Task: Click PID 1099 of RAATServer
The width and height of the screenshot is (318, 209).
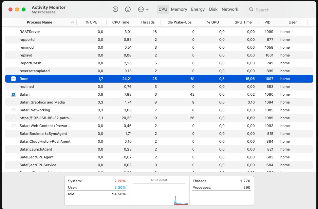Action: (269, 32)
